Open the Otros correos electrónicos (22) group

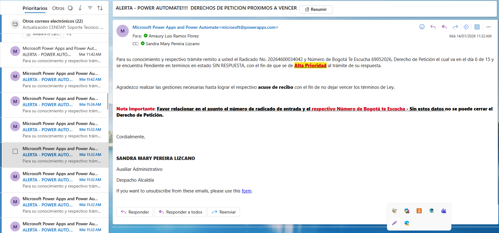pos(53,21)
